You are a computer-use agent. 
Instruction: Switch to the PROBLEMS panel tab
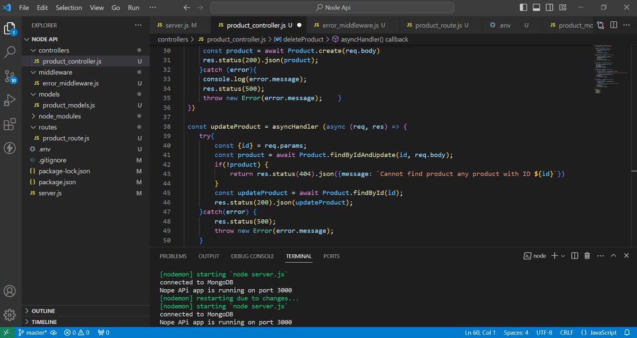coord(173,256)
